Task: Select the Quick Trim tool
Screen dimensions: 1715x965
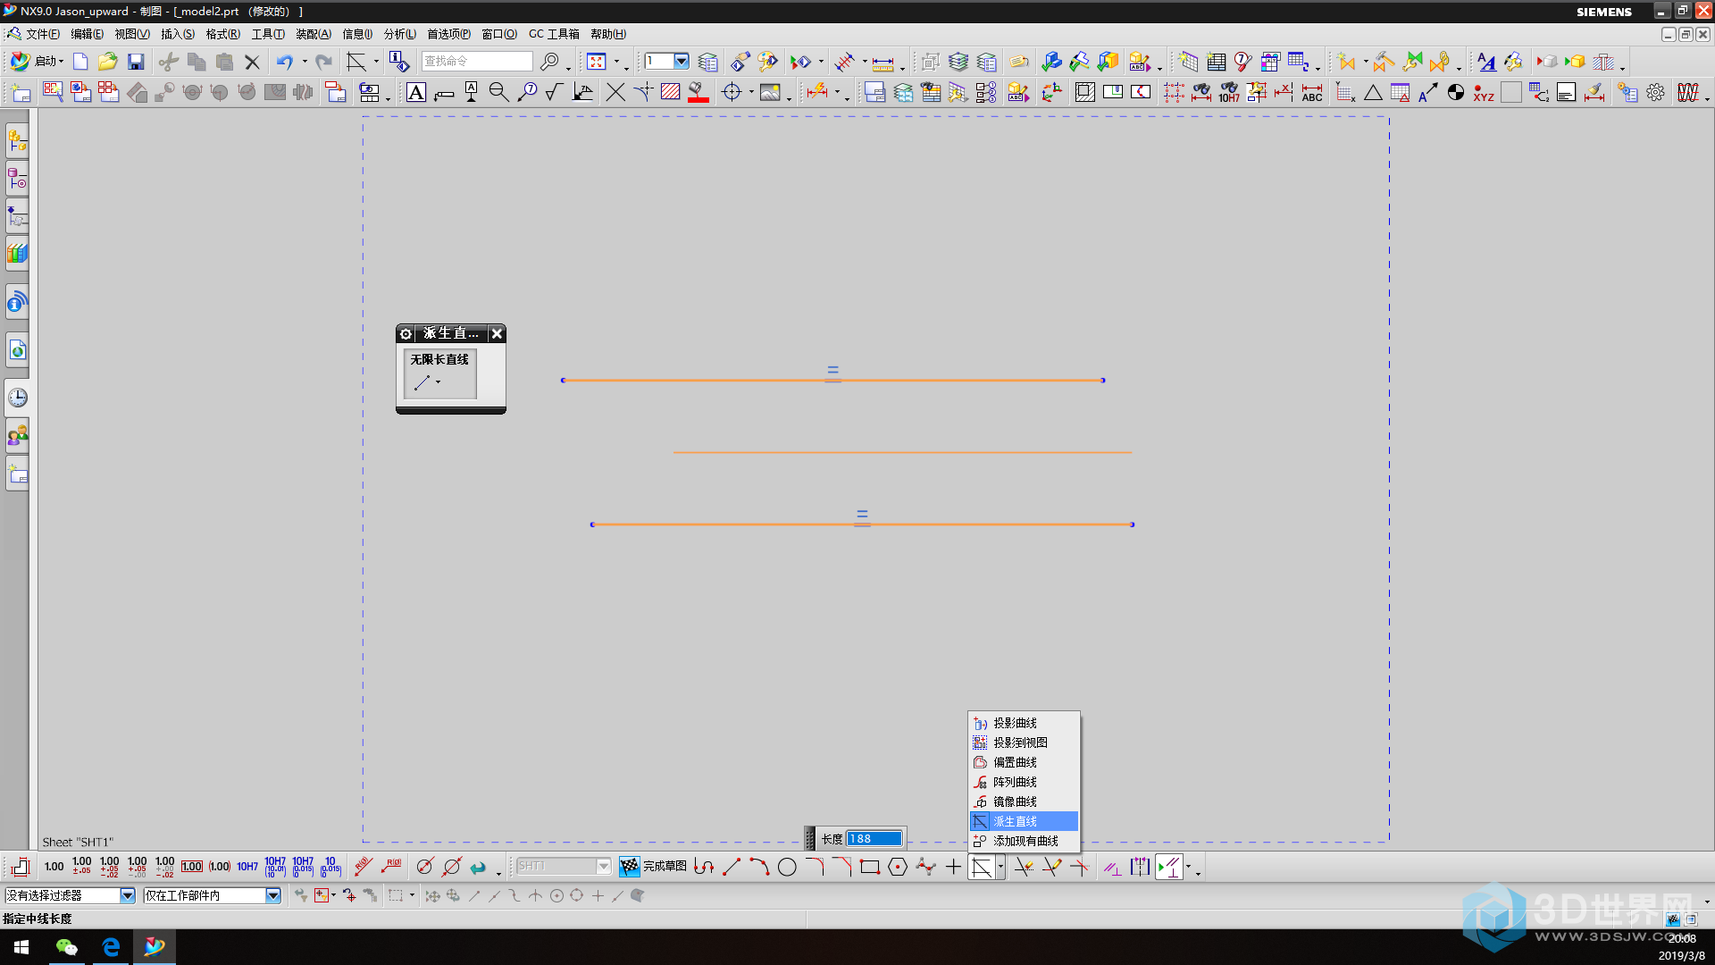Action: [1024, 867]
